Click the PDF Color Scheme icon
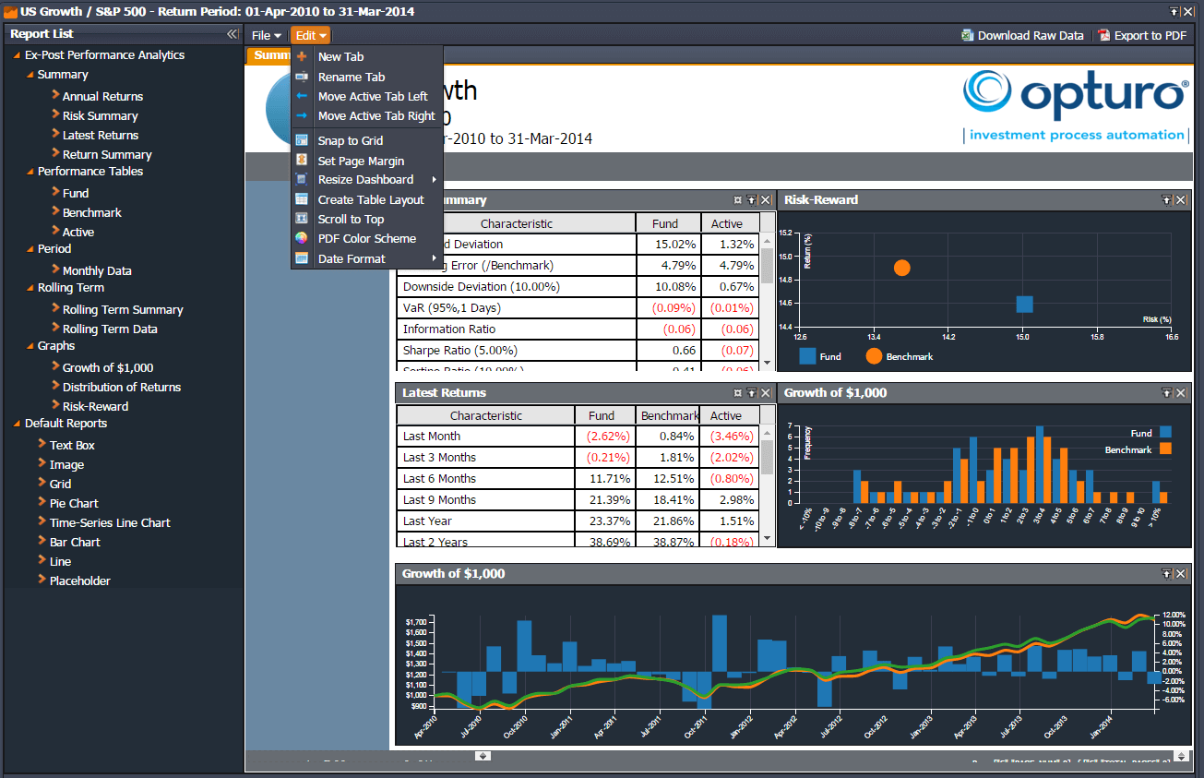 [x=302, y=238]
